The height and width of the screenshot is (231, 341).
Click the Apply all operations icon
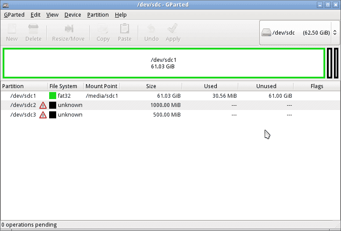[172, 28]
